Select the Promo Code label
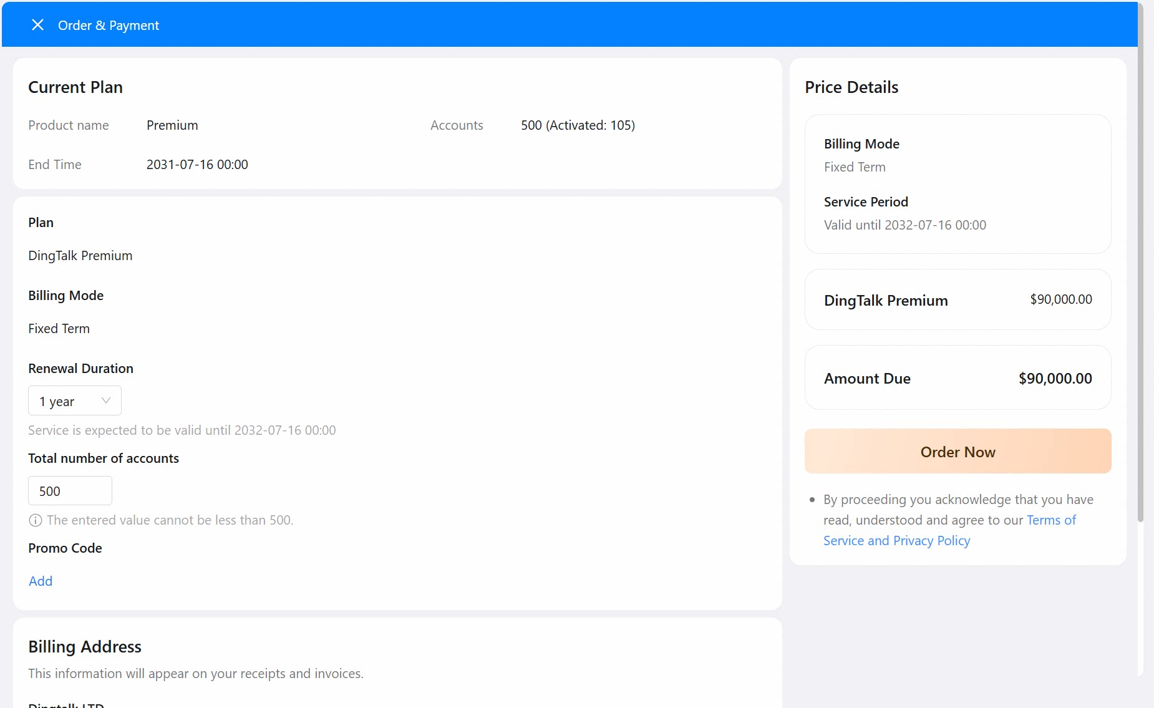 [x=65, y=548]
